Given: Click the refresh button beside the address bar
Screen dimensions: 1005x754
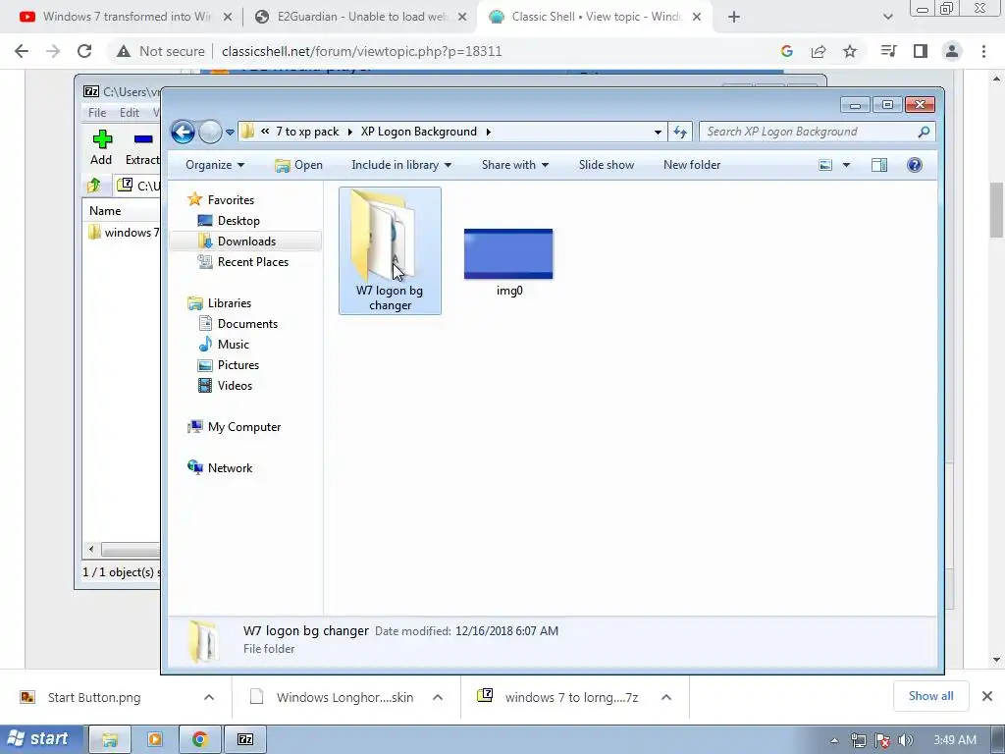Looking at the screenshot, I should [x=679, y=133].
